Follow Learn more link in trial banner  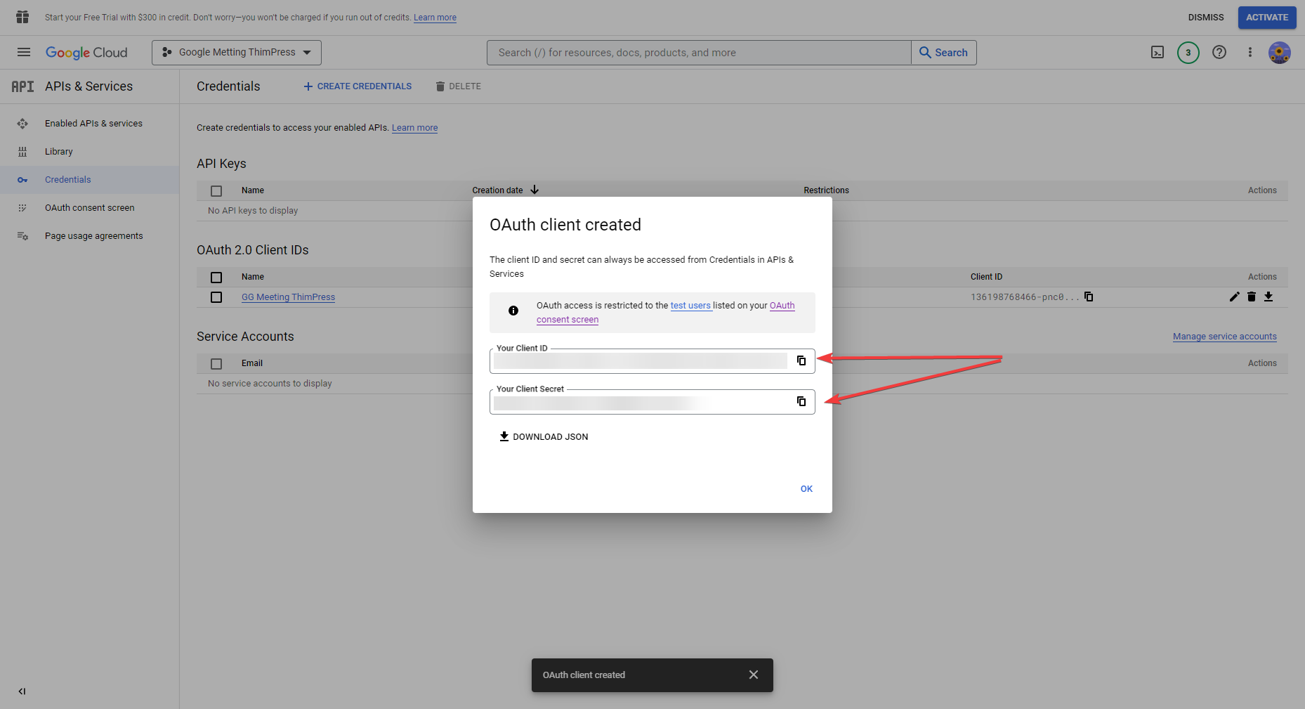[x=435, y=18]
